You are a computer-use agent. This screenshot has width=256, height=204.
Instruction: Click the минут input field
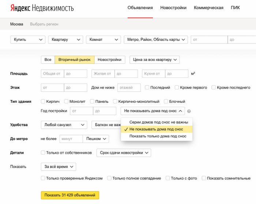[x=71, y=139]
